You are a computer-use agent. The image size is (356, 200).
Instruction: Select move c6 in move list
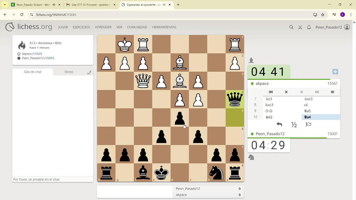click(x=321, y=105)
